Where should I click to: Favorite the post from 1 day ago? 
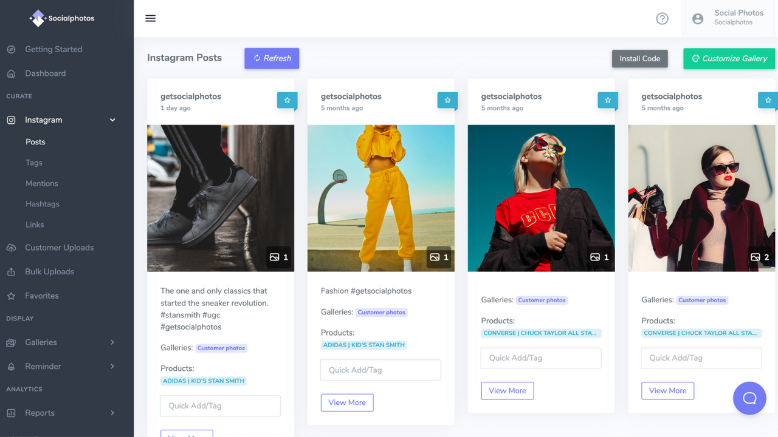coord(287,100)
